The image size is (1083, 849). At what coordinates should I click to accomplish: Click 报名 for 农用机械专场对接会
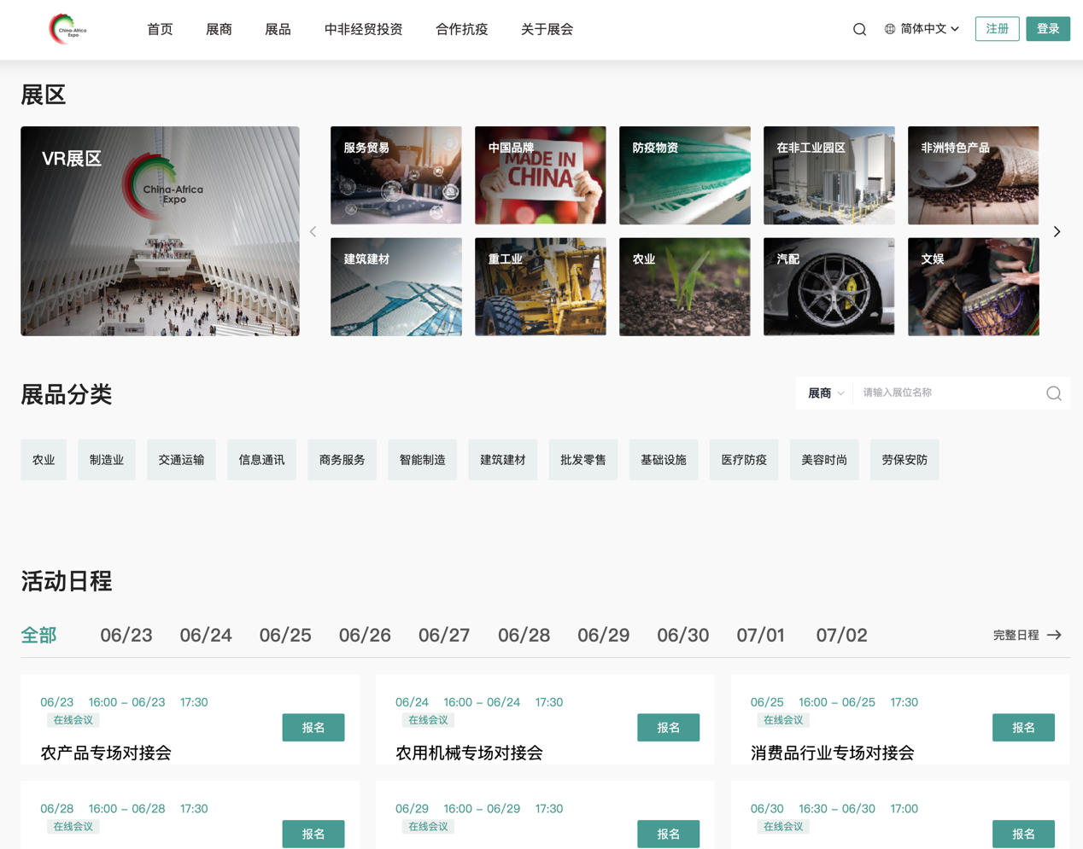[x=668, y=727]
